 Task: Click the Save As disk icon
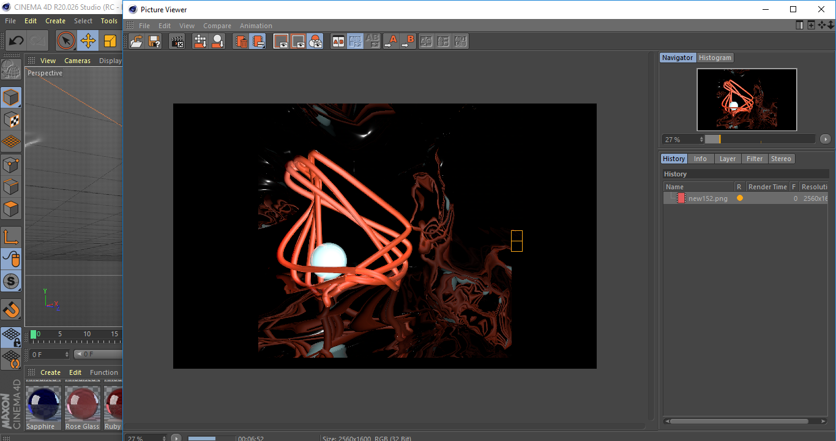[154, 41]
